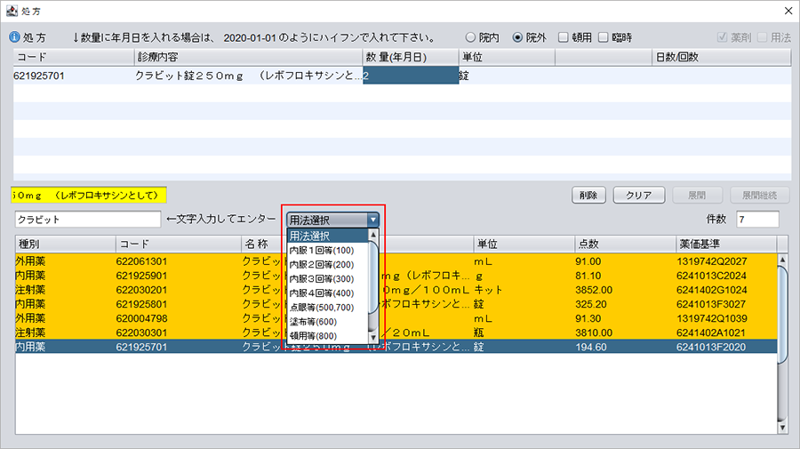Choose 内服１回等(100) from the list
Image resolution: width=800 pixels, height=449 pixels.
[327, 251]
